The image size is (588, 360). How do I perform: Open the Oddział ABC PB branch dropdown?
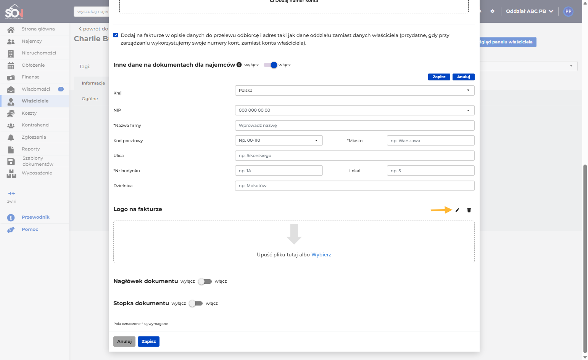tap(530, 11)
